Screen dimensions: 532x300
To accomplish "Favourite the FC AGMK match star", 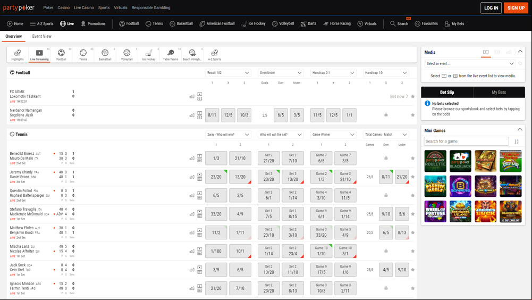I will (x=412, y=96).
